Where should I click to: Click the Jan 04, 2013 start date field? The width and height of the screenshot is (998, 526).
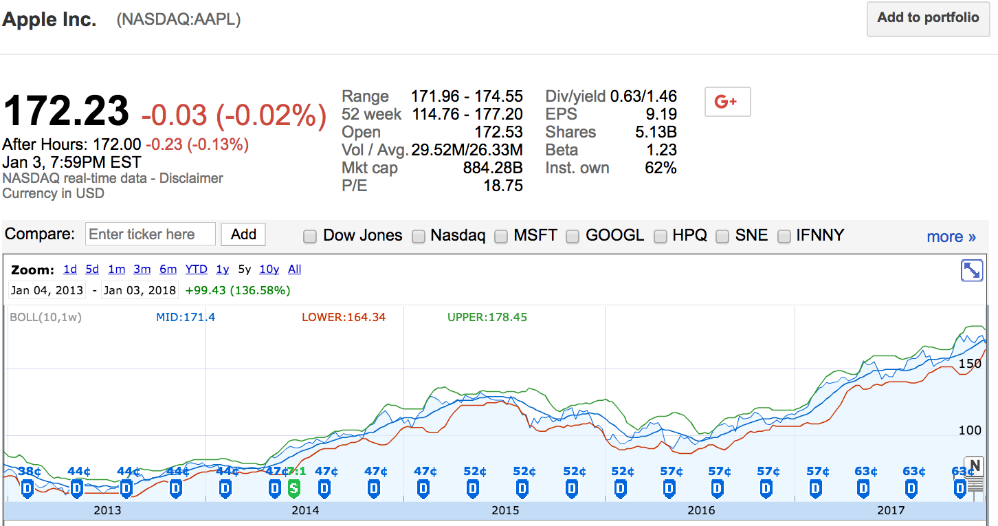[x=47, y=290]
